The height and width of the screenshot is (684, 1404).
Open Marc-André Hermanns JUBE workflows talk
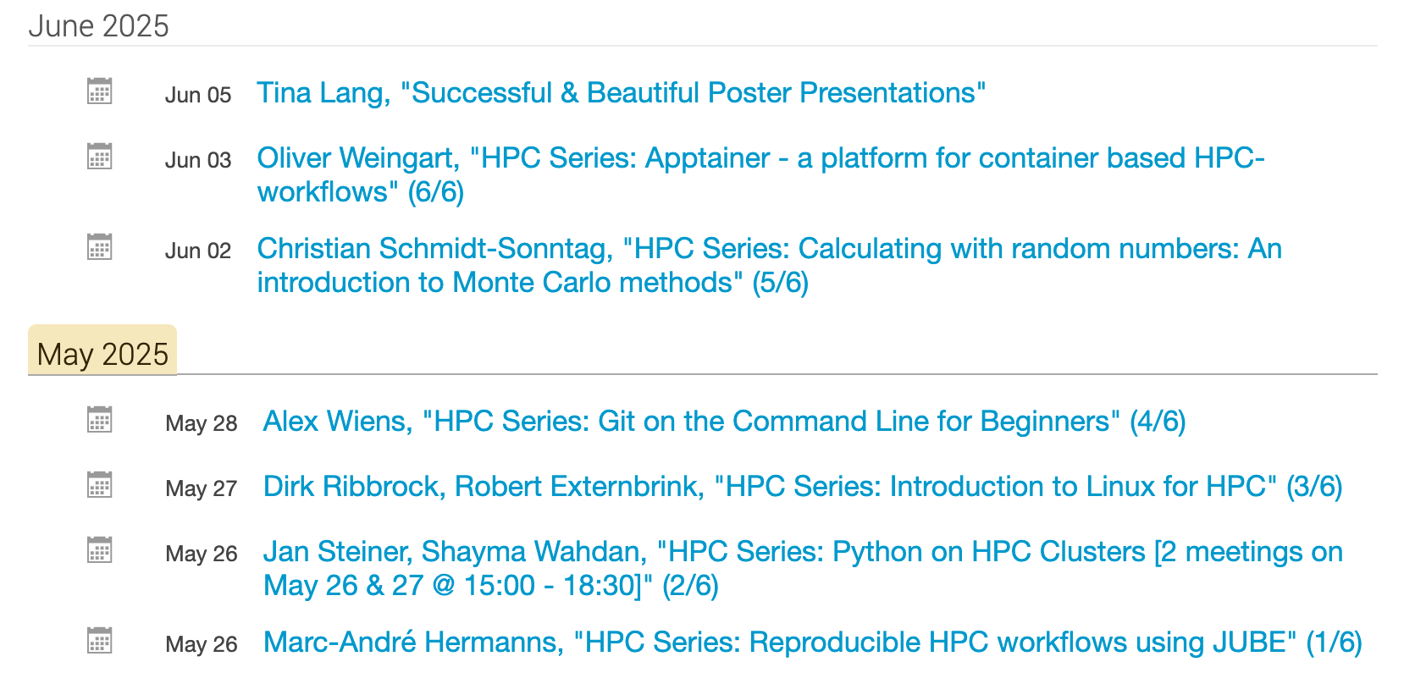point(812,642)
